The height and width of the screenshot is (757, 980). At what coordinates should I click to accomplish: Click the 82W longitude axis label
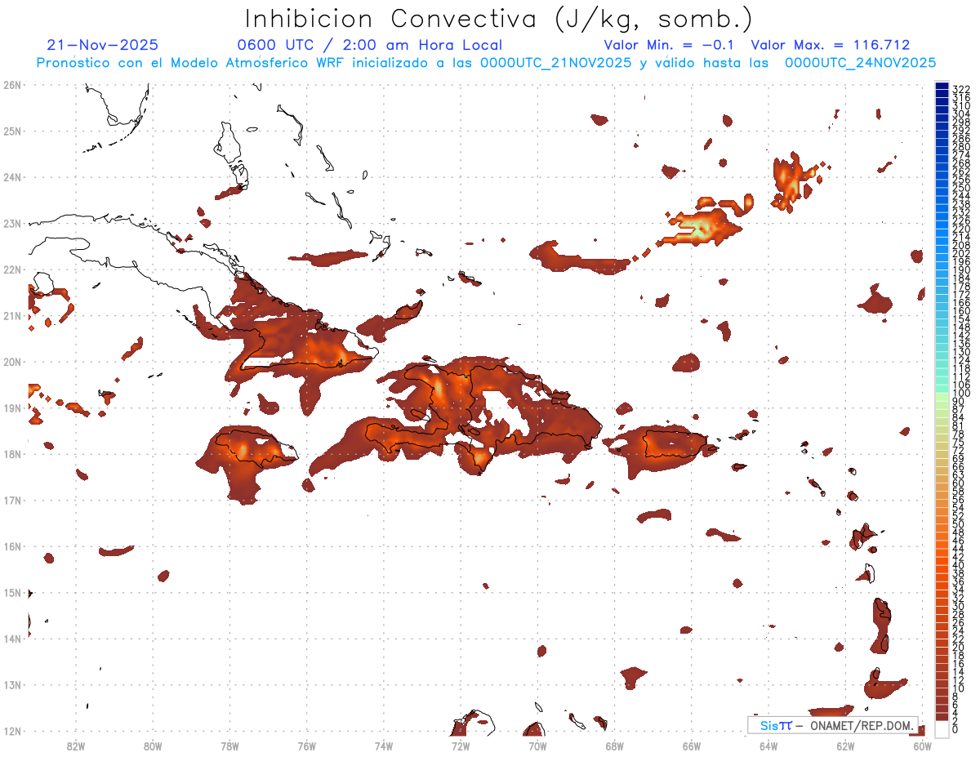point(75,746)
